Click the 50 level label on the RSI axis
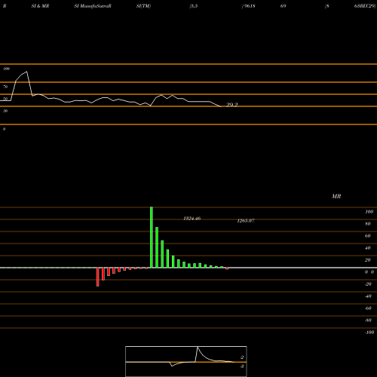This screenshot has width=377, height=377. pyautogui.click(x=5, y=99)
